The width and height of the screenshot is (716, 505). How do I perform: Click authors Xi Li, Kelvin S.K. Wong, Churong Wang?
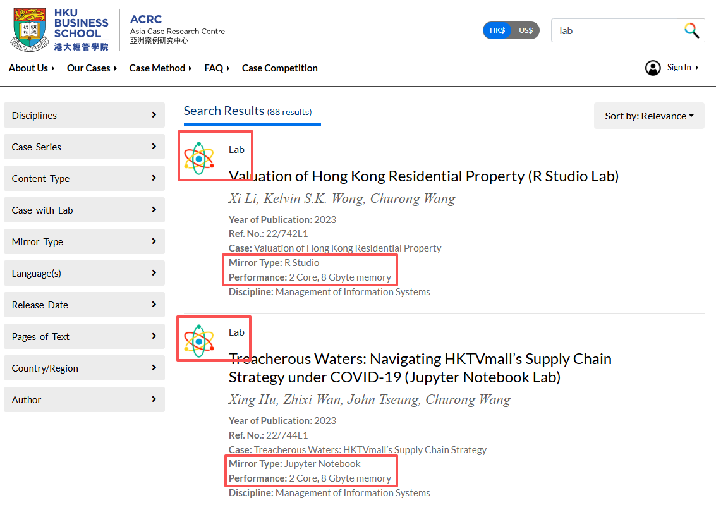342,198
